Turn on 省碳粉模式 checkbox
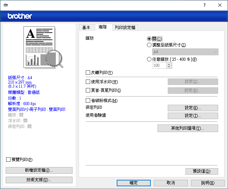This screenshot has width=228, height=189. tap(88, 101)
